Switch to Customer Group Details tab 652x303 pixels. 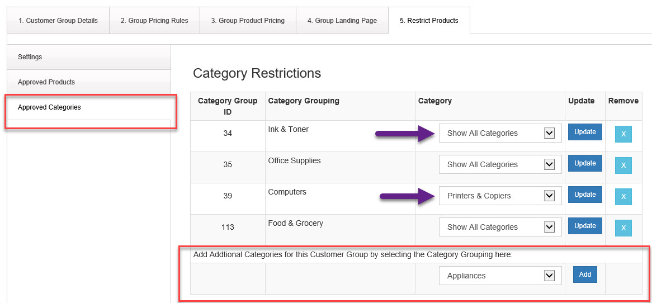[x=58, y=21]
